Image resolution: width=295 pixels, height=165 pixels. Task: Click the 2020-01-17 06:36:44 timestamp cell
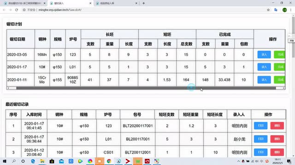[34, 139]
